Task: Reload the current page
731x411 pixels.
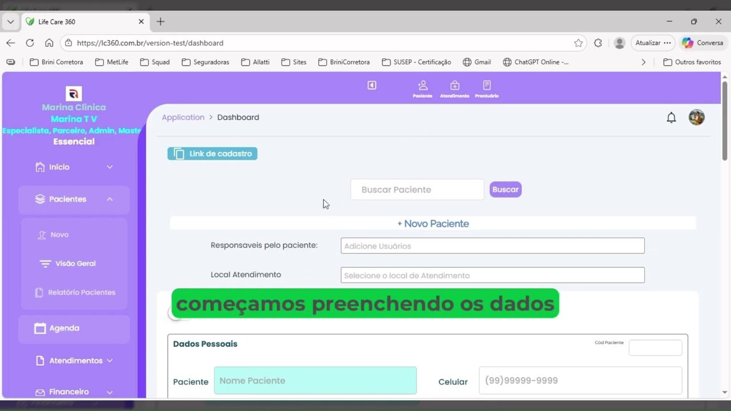Action: pyautogui.click(x=30, y=43)
